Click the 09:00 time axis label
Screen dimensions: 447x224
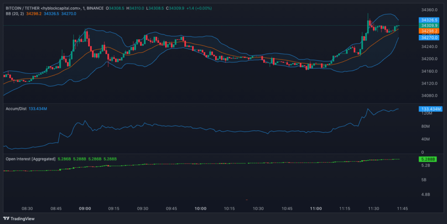pos(85,209)
